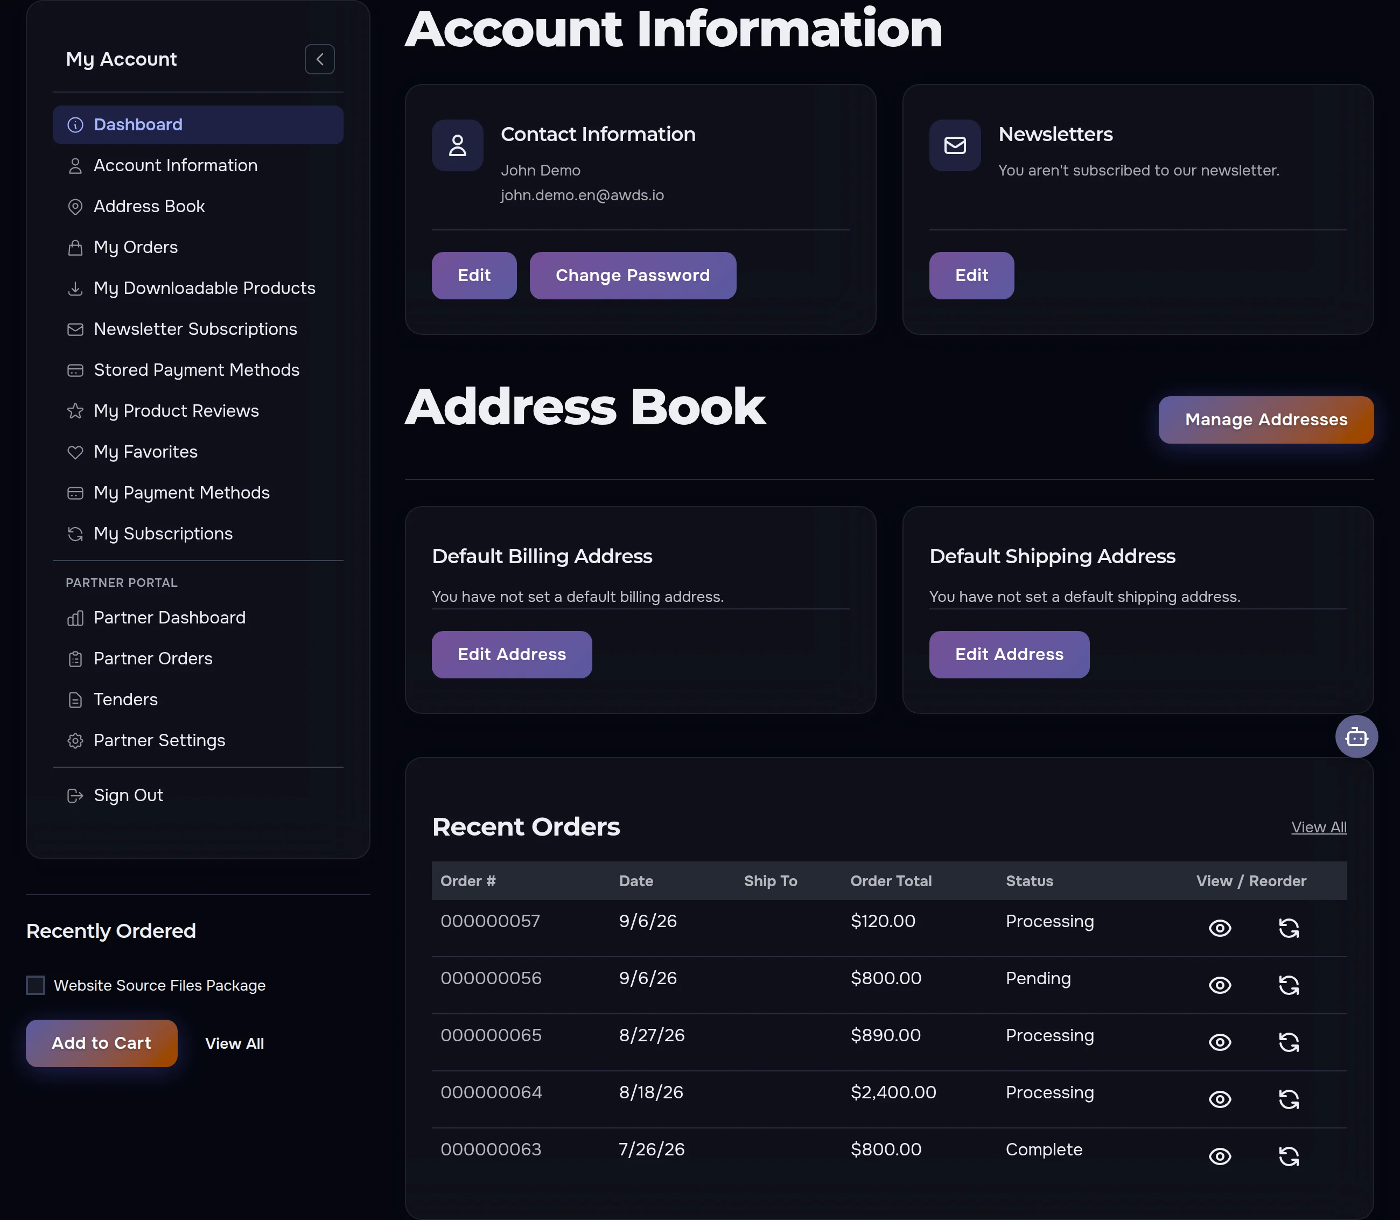The image size is (1400, 1220).
Task: Click the My Product Reviews star icon
Action: point(75,411)
